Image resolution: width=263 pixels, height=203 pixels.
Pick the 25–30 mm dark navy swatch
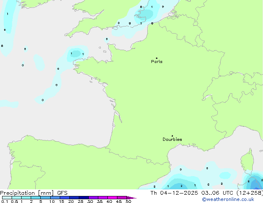click(84, 198)
